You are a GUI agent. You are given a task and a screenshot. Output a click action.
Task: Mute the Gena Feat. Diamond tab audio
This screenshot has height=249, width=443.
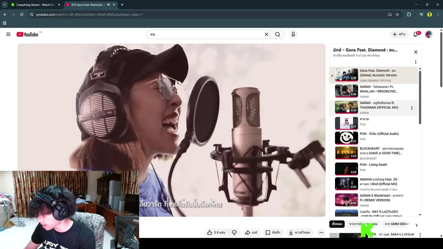108,5
